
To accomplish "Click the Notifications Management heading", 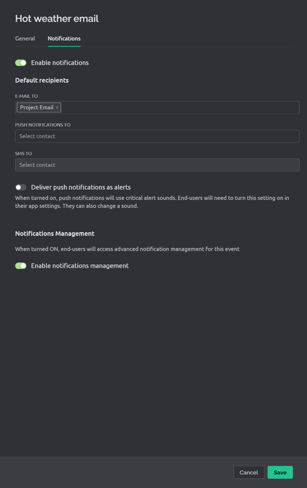I will tap(55, 233).
